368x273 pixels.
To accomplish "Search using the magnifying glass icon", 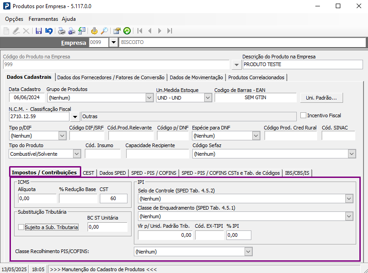I will 104,31.
